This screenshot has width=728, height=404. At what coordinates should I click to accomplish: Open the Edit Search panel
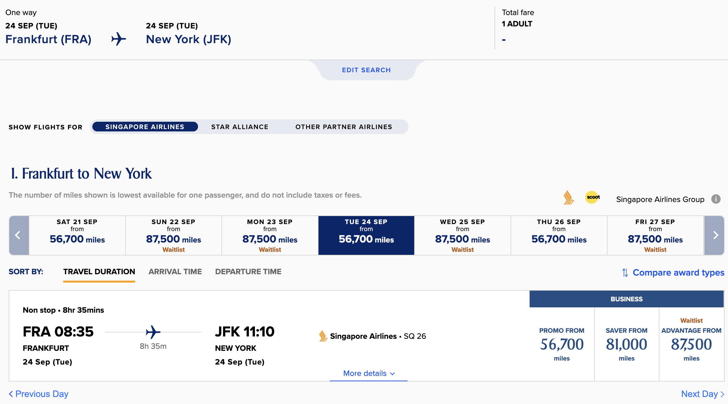[x=366, y=70]
